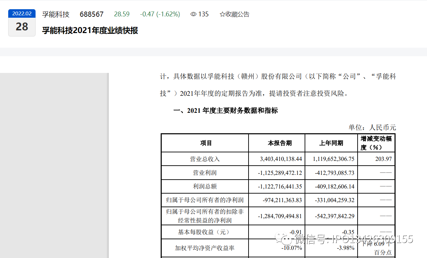This screenshot has width=427, height=258.
Task: Click the value -1,122,716,441.35
Action: (x=280, y=186)
